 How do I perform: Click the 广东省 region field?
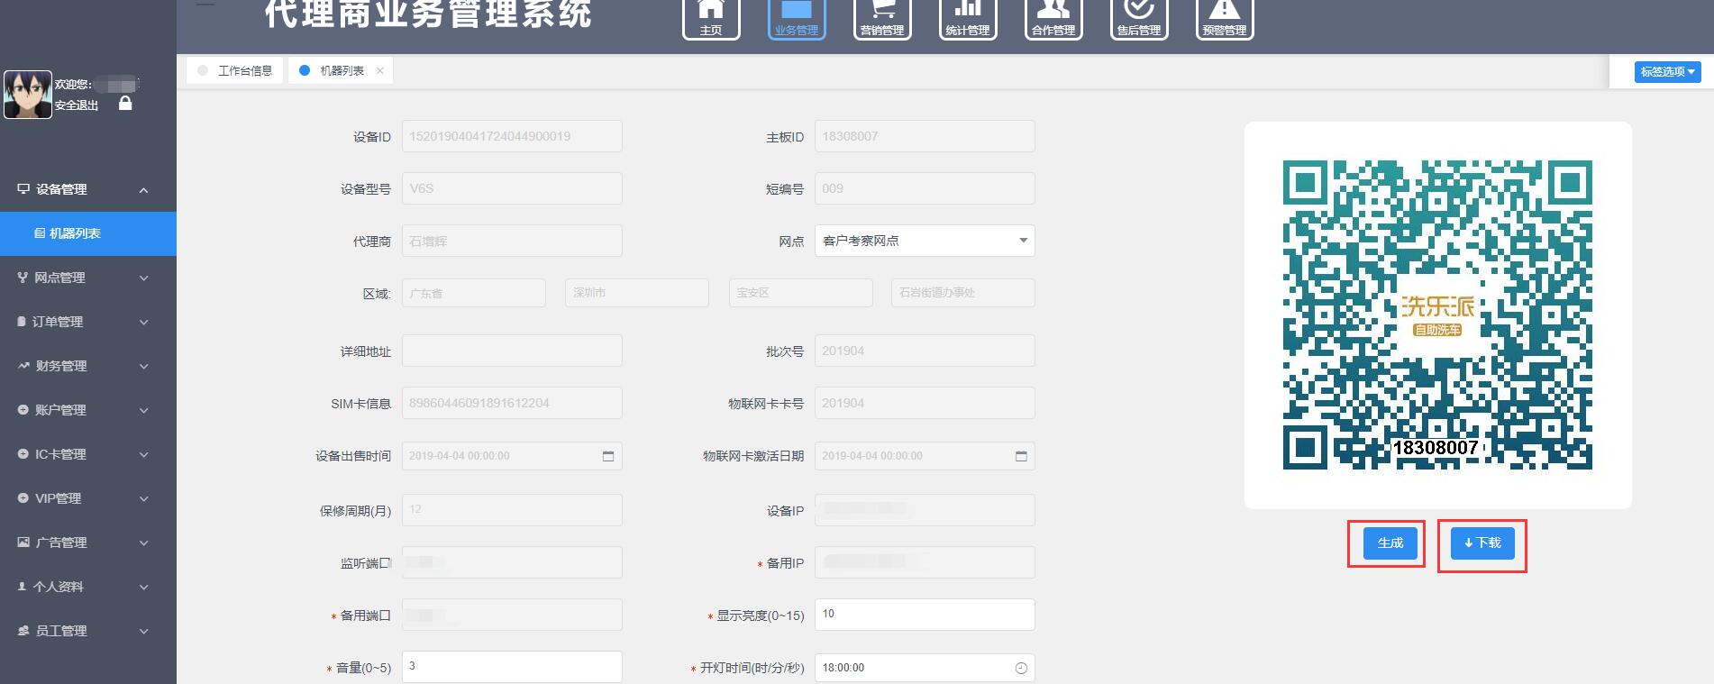coord(474,293)
